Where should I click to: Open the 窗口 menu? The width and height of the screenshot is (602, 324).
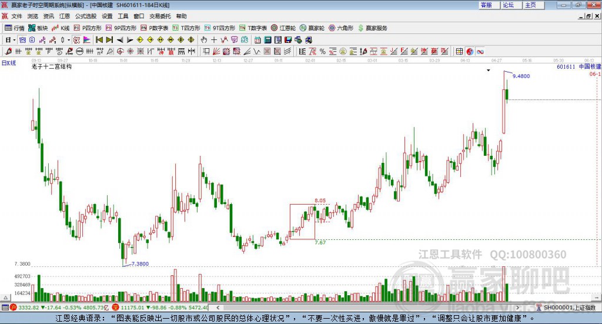[x=139, y=16]
